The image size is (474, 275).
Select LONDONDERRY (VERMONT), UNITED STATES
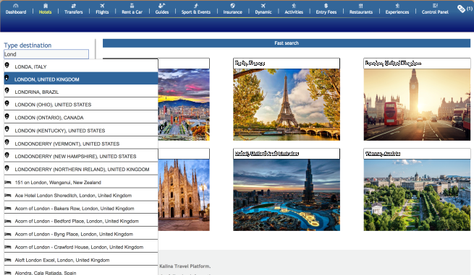tap(81, 143)
